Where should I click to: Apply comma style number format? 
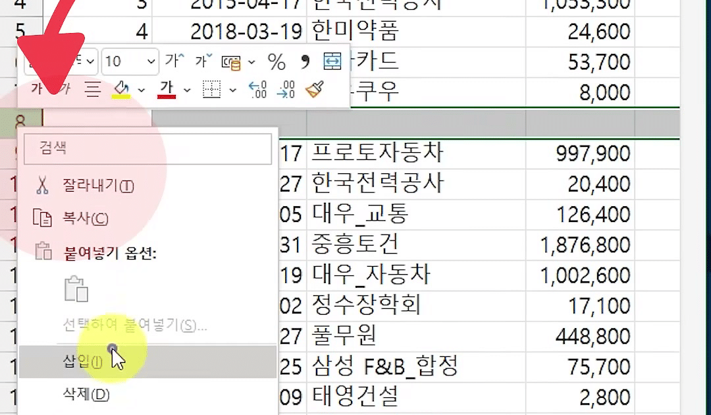pyautogui.click(x=305, y=61)
